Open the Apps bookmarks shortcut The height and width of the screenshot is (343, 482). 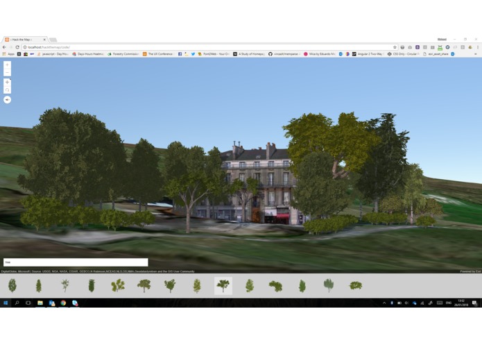8,54
